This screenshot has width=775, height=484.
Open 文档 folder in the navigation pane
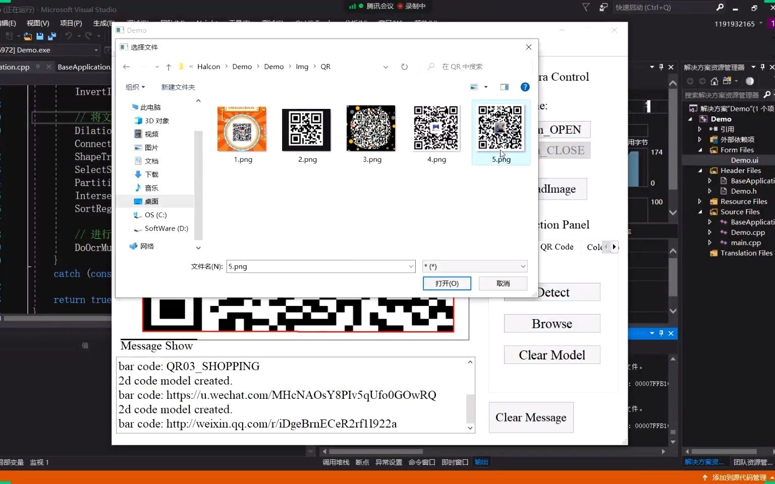[x=151, y=161]
